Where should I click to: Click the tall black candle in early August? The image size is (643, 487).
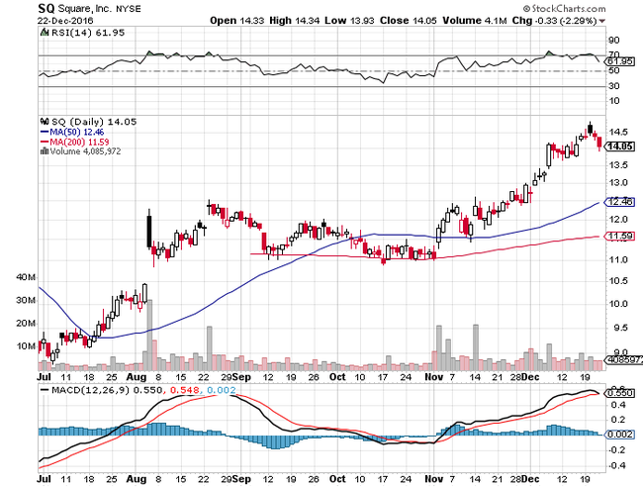(148, 231)
